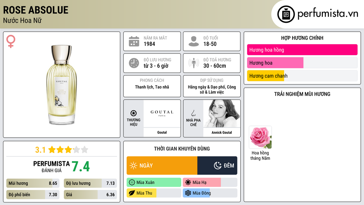The width and height of the screenshot is (364, 205).
Task: Click the Nước Hoa Nữ subtitle
Action: (x=22, y=21)
